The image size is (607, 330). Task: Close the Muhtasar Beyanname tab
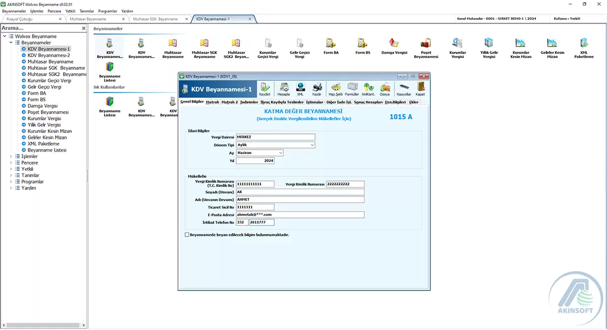tap(124, 19)
